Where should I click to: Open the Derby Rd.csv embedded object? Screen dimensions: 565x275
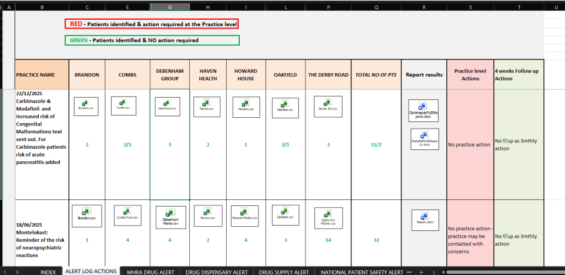pyautogui.click(x=326, y=107)
